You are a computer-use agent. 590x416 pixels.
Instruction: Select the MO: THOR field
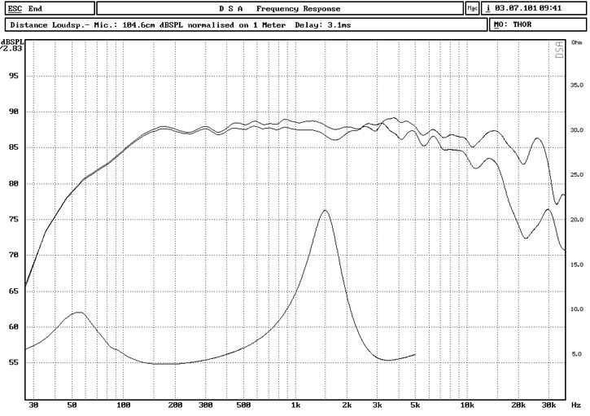click(x=538, y=25)
